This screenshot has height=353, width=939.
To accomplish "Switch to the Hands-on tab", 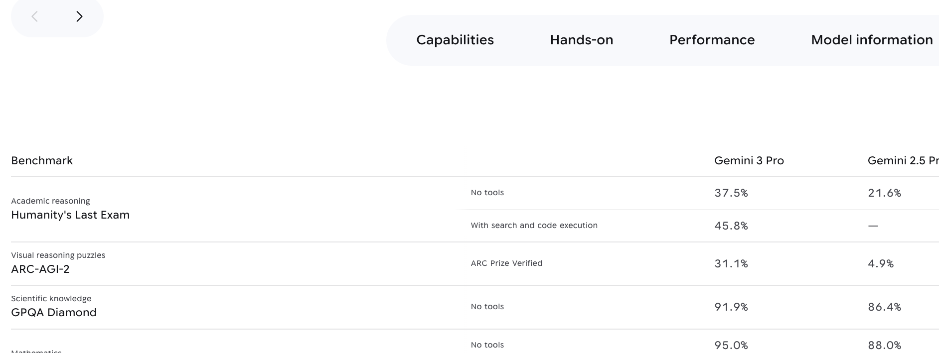I will (x=582, y=40).
